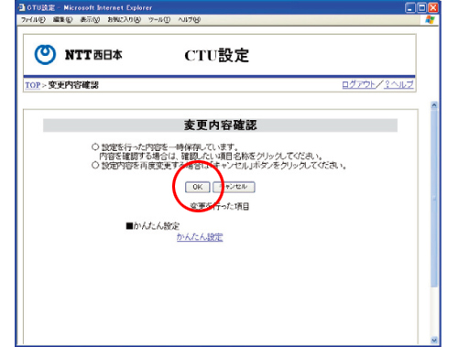Click the Windows flag logo icon
The image size is (458, 347).
point(430,20)
